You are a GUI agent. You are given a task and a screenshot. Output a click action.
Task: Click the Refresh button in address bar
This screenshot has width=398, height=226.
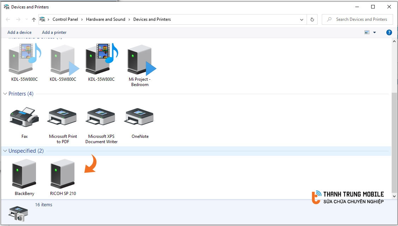[312, 19]
